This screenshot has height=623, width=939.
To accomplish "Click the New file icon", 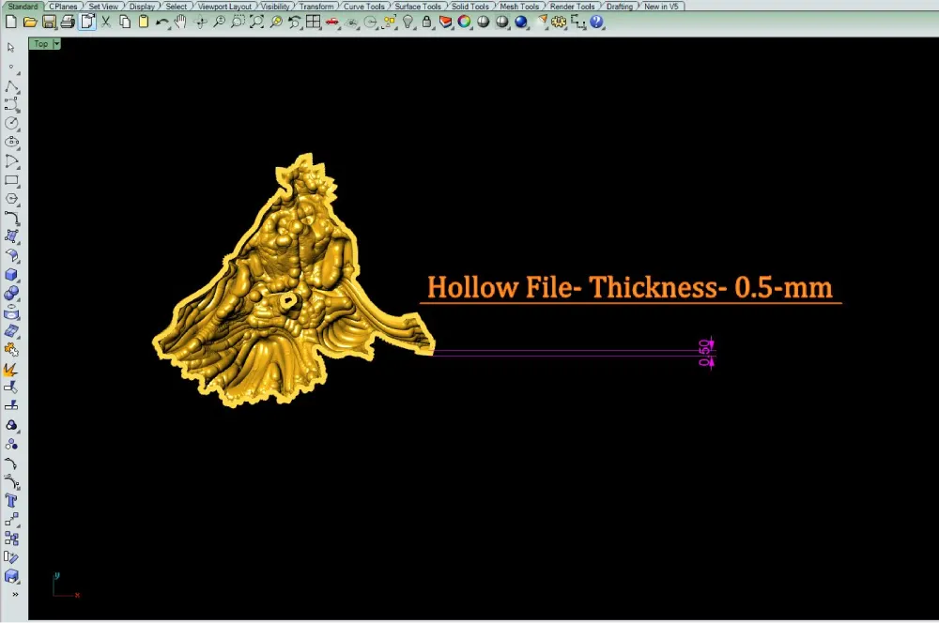I will pyautogui.click(x=10, y=23).
